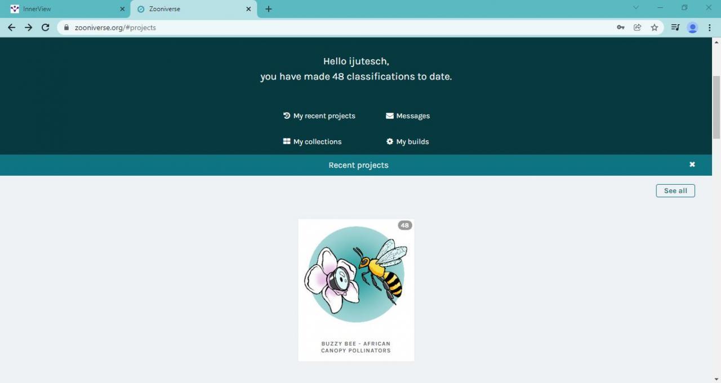721x383 pixels.
Task: Click the address bar URL
Action: (115, 27)
